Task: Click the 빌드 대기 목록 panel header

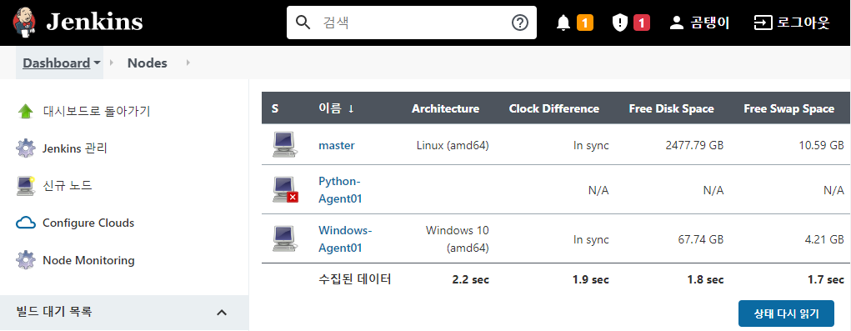Action: pos(124,313)
